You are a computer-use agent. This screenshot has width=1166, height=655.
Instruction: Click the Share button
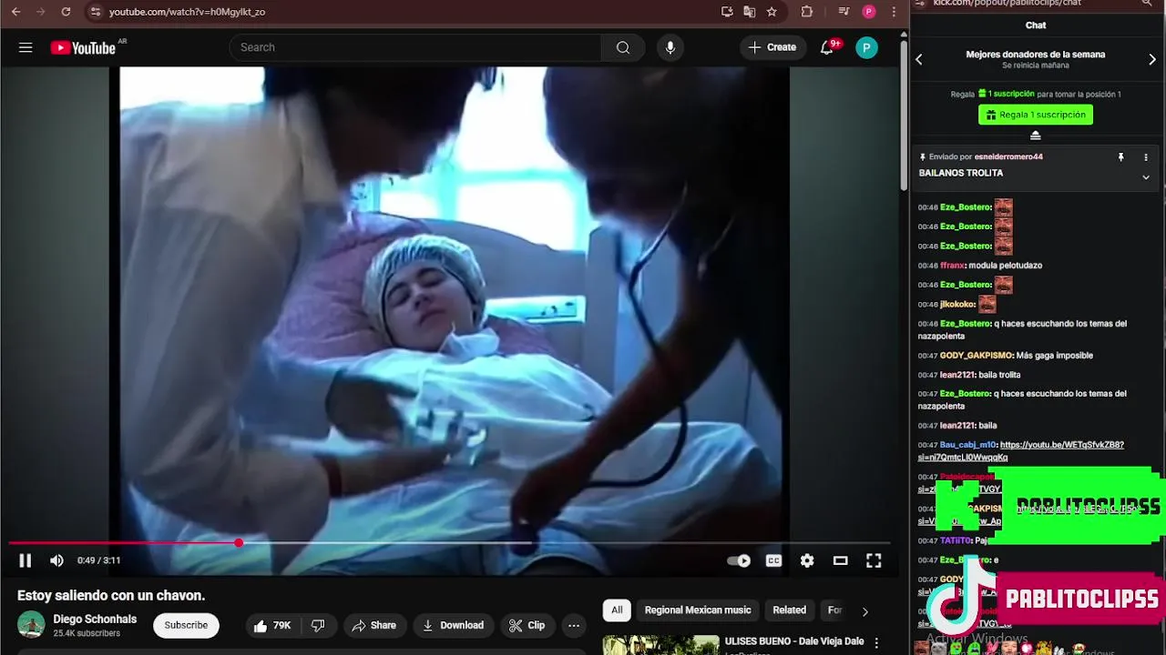pos(374,625)
